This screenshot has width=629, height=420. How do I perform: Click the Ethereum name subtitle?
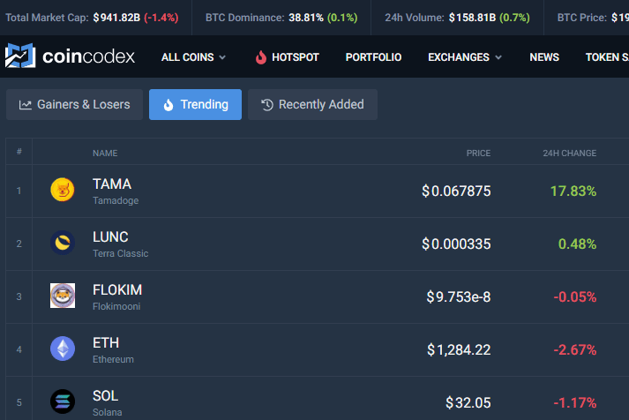click(x=113, y=359)
